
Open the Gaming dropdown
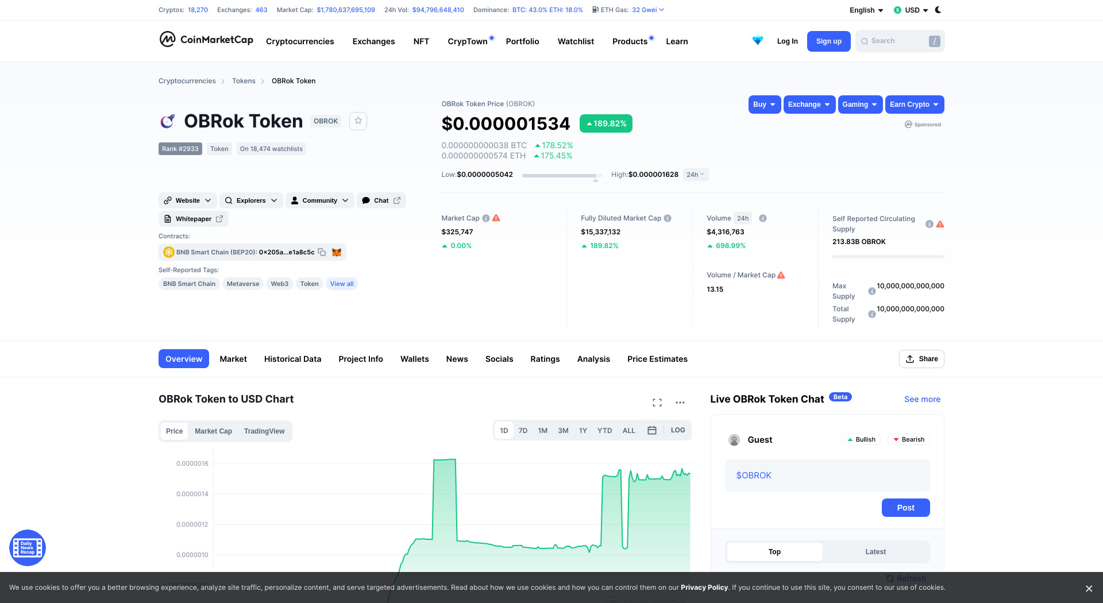click(860, 105)
